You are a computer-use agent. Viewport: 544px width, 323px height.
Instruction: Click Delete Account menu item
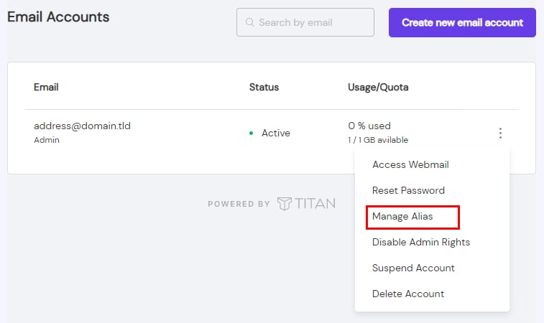pyautogui.click(x=408, y=294)
